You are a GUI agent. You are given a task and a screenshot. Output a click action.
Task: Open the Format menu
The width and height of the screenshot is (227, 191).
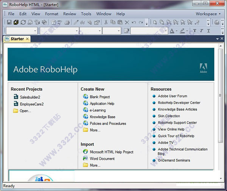[52, 14]
